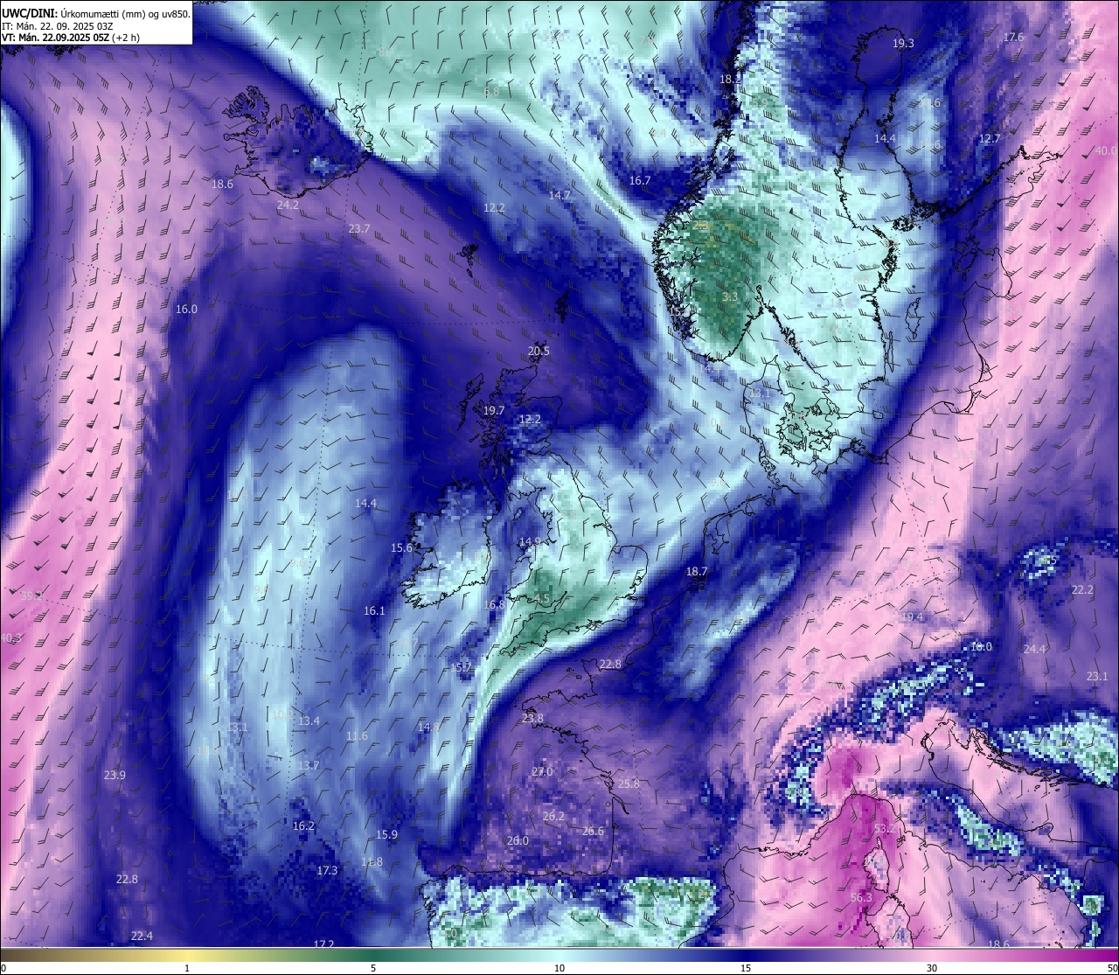The height and width of the screenshot is (975, 1119).
Task: Click the value 15.9 on the map
Action: (386, 835)
